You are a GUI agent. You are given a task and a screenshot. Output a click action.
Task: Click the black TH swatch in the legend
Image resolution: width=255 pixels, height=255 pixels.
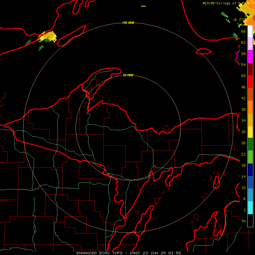250,220
